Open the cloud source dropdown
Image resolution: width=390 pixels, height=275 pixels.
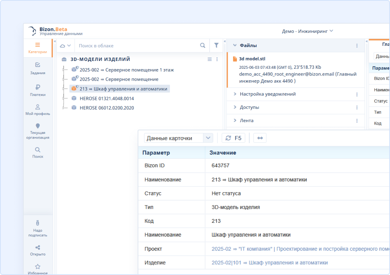[65, 46]
